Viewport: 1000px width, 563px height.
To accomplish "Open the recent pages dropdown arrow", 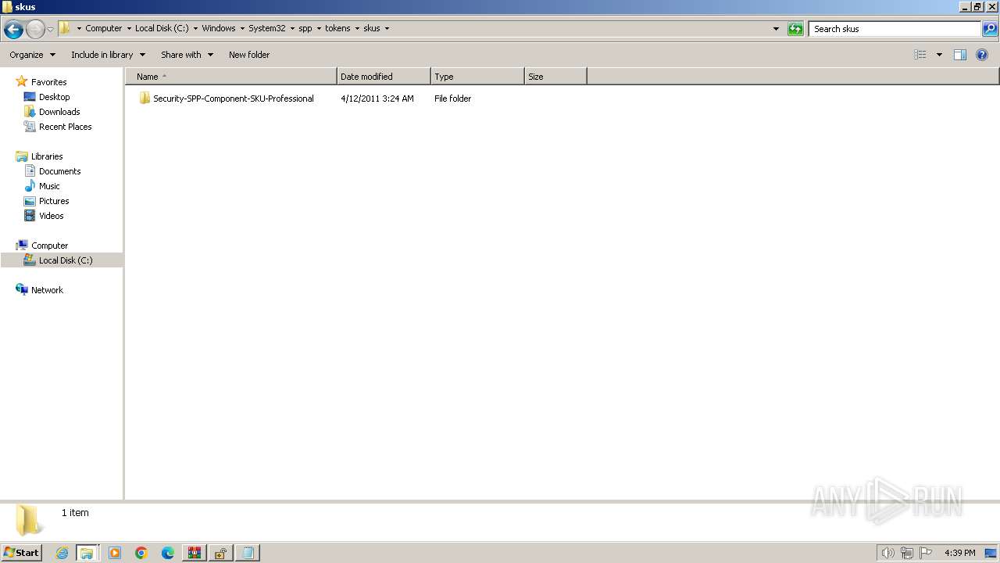I will [50, 30].
